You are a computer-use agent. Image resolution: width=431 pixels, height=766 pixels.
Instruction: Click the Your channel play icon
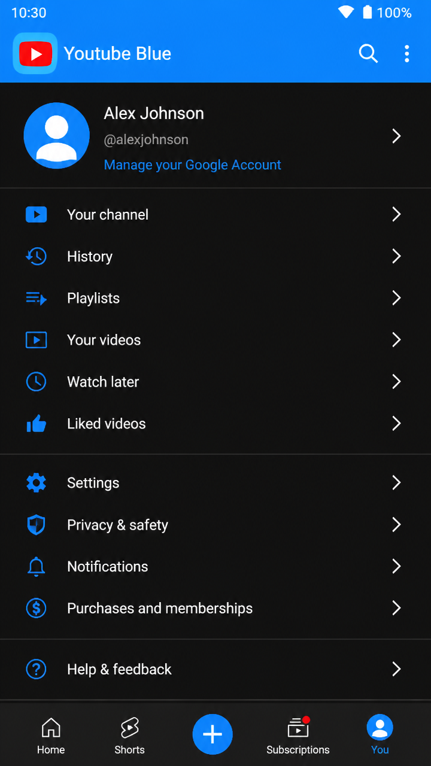pos(37,214)
